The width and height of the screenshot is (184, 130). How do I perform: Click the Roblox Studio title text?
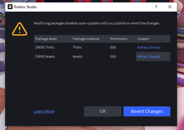pyautogui.click(x=25, y=7)
